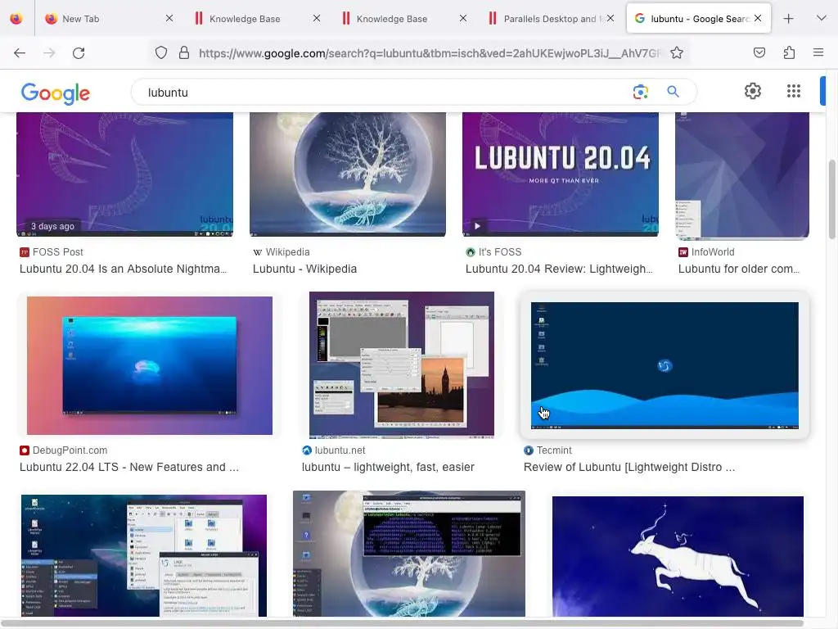Search by image with Google Lens icon
Image resolution: width=838 pixels, height=629 pixels.
640,92
